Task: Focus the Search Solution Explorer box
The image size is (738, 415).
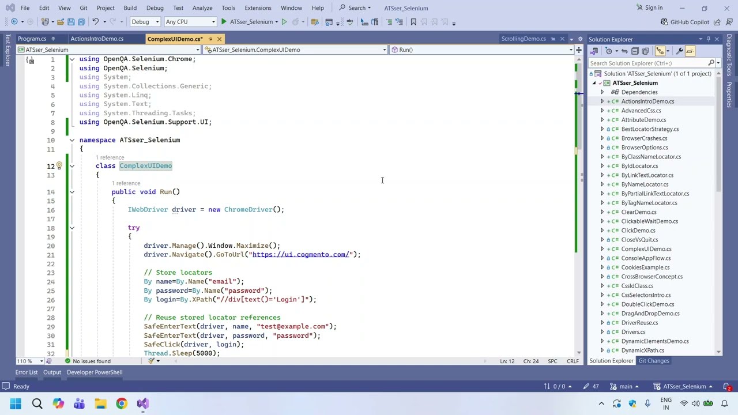Action: click(x=647, y=63)
